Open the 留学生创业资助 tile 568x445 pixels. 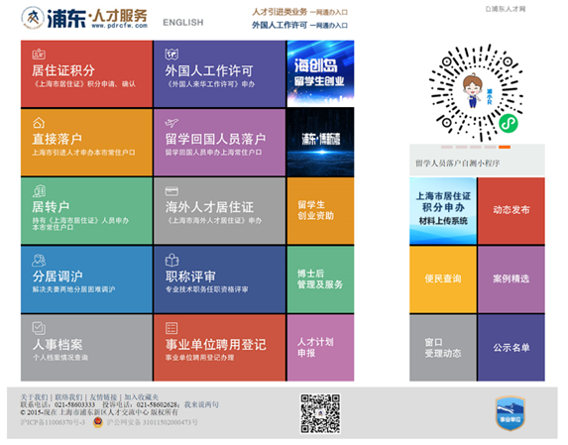[320, 211]
